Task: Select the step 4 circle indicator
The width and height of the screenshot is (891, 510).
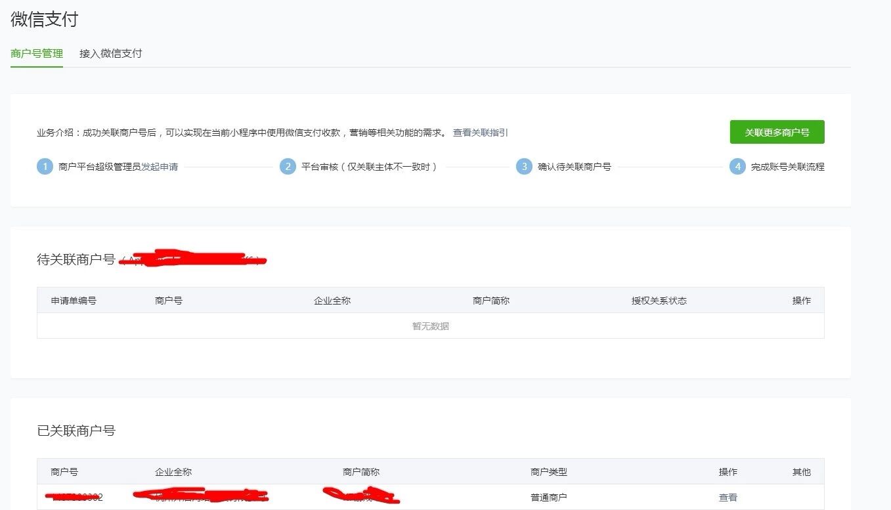Action: click(x=737, y=167)
